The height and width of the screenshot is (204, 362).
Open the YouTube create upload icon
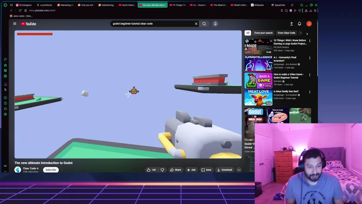(x=291, y=24)
